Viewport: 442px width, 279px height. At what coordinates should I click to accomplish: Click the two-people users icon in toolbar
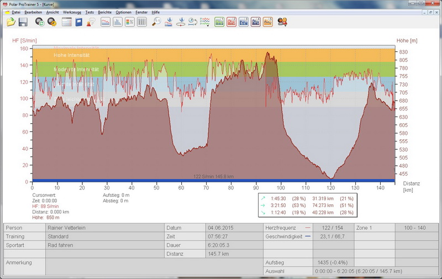[282, 22]
